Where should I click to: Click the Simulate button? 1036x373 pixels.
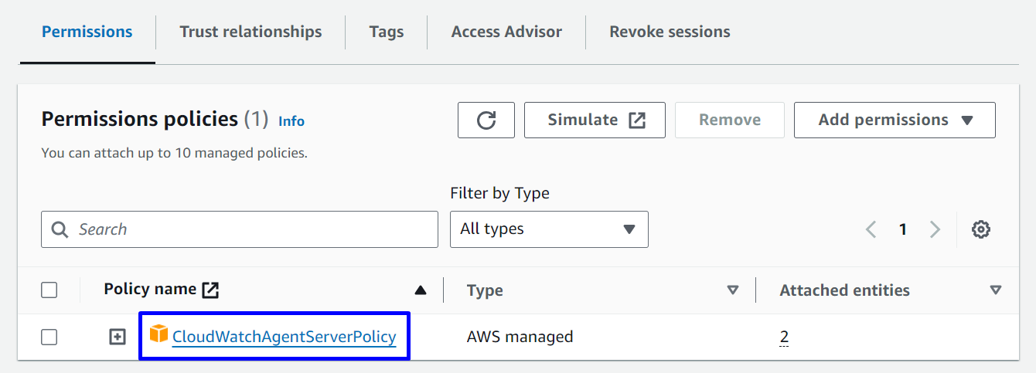pos(595,120)
